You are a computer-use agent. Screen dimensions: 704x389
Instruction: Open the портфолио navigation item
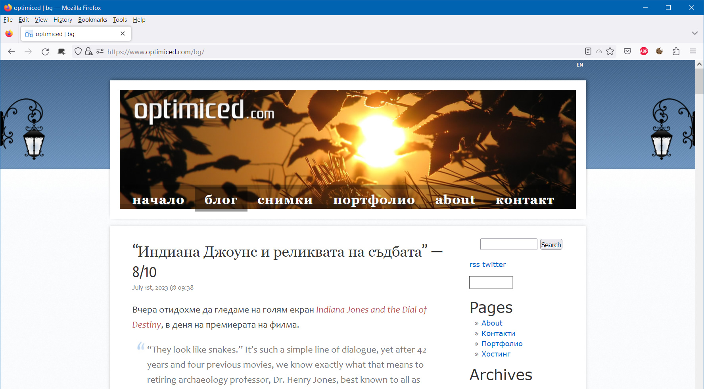(374, 200)
